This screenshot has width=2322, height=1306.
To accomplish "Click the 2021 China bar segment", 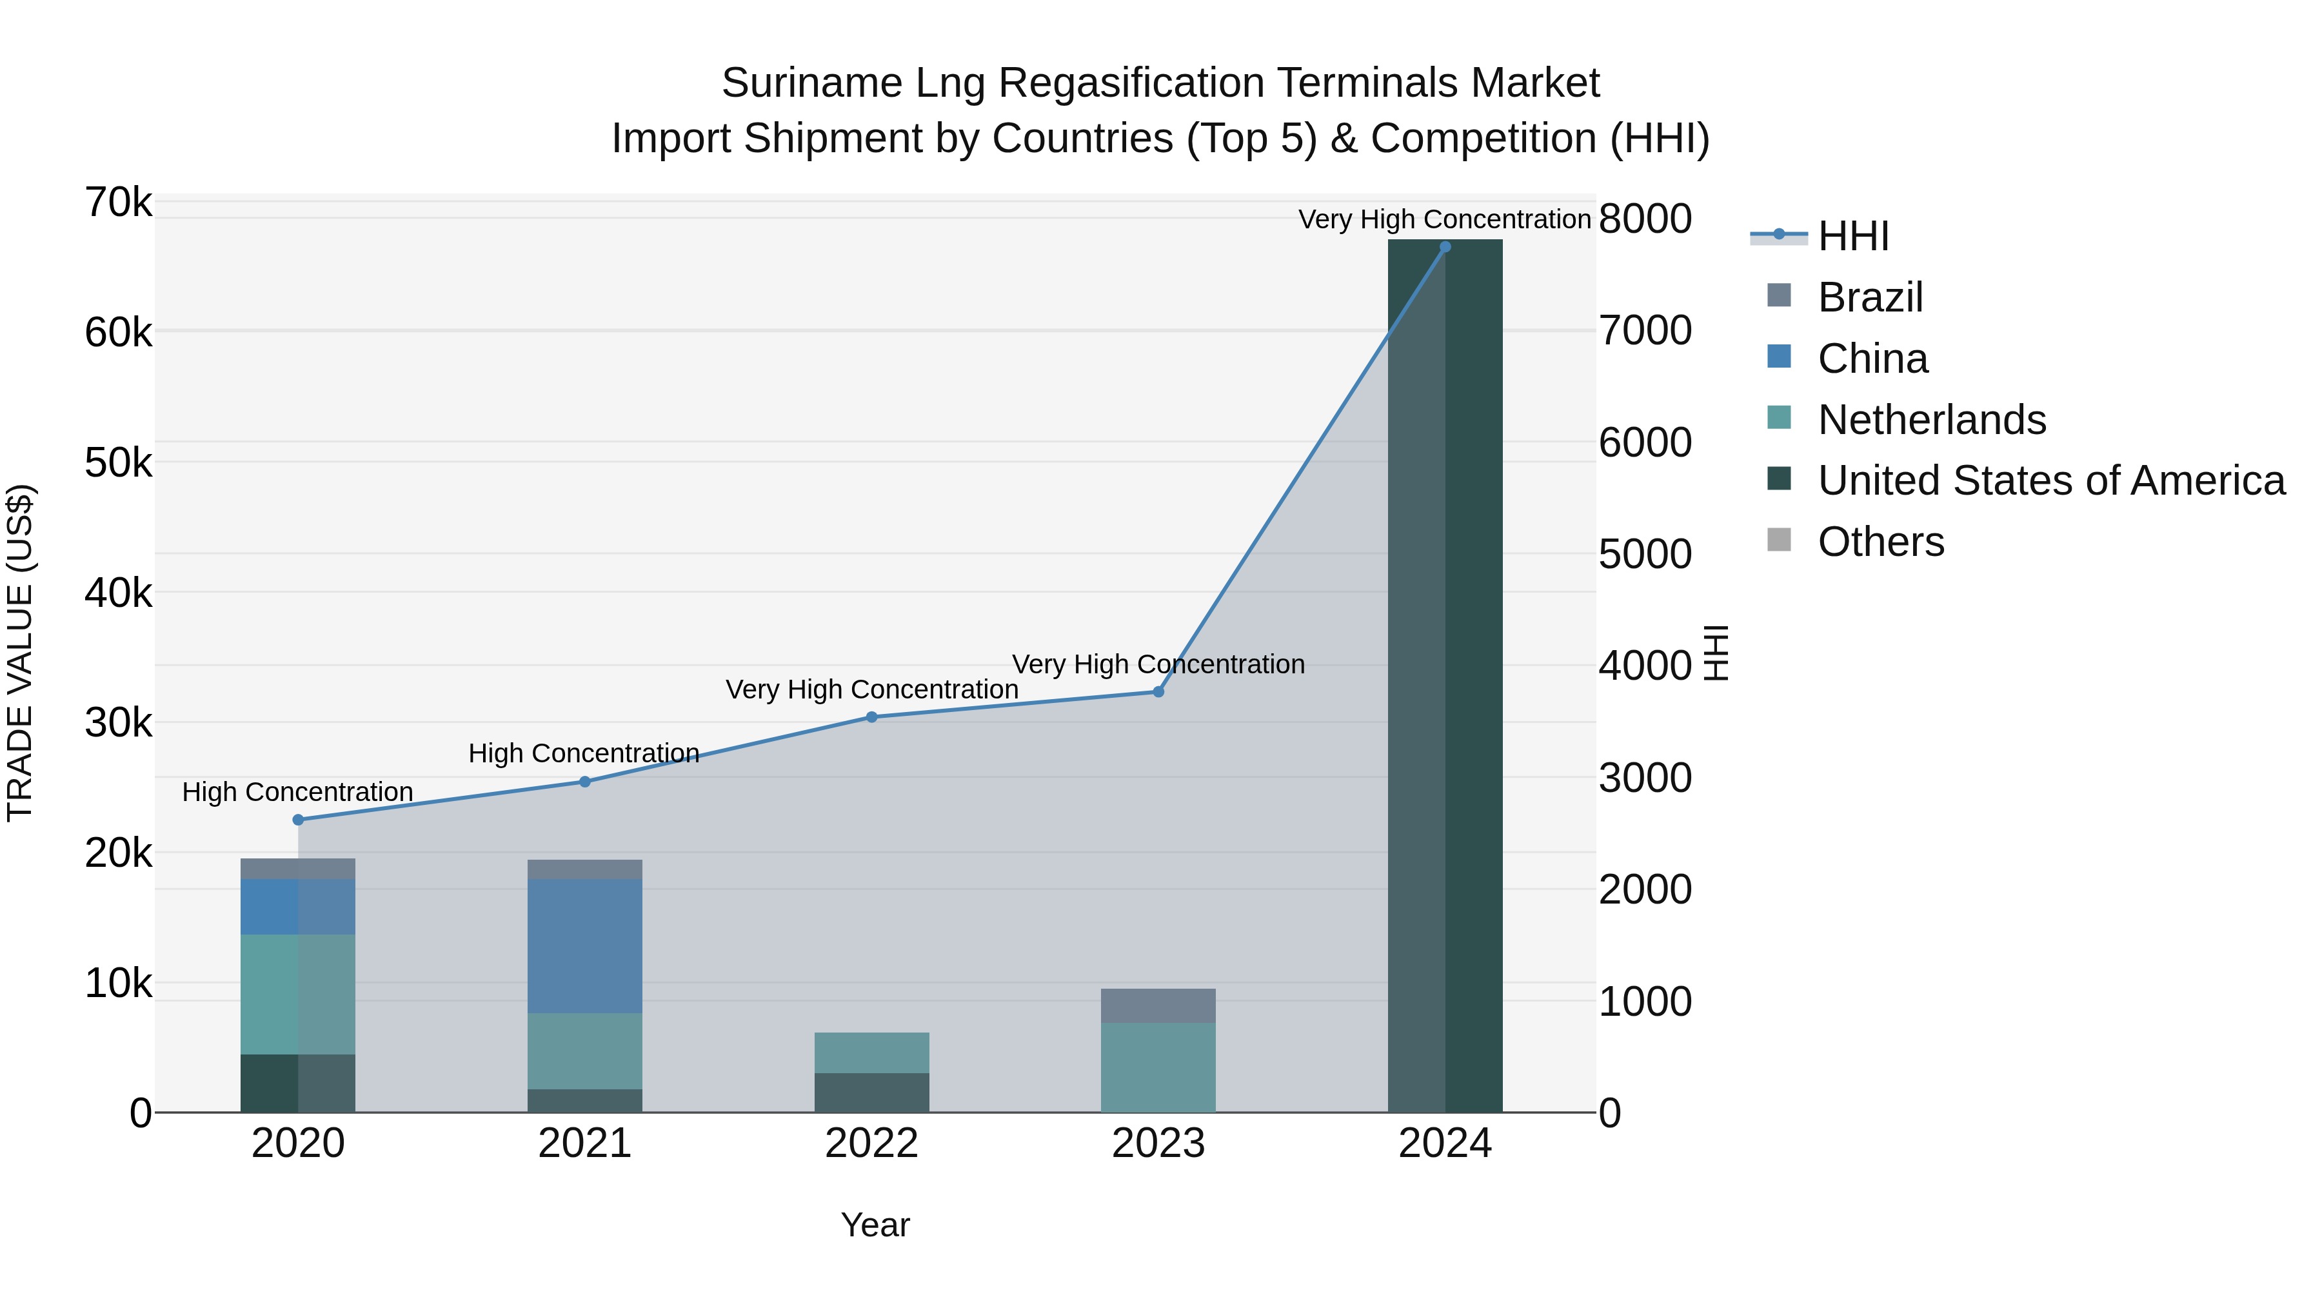I will point(585,946).
